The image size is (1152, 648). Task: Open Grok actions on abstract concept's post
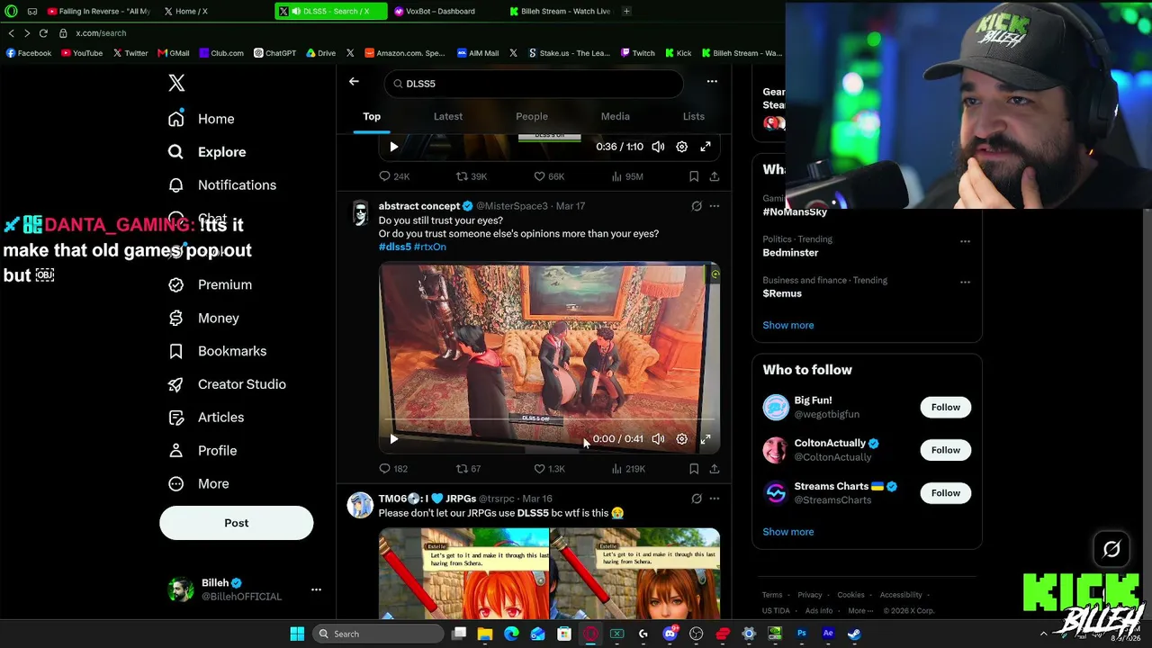click(x=697, y=206)
